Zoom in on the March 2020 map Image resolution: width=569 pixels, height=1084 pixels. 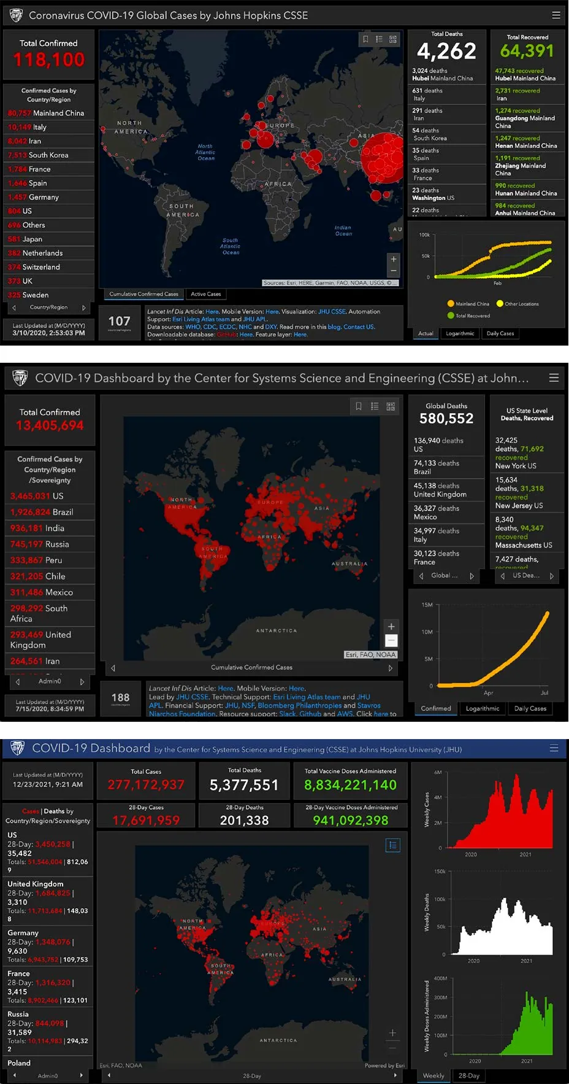(394, 259)
